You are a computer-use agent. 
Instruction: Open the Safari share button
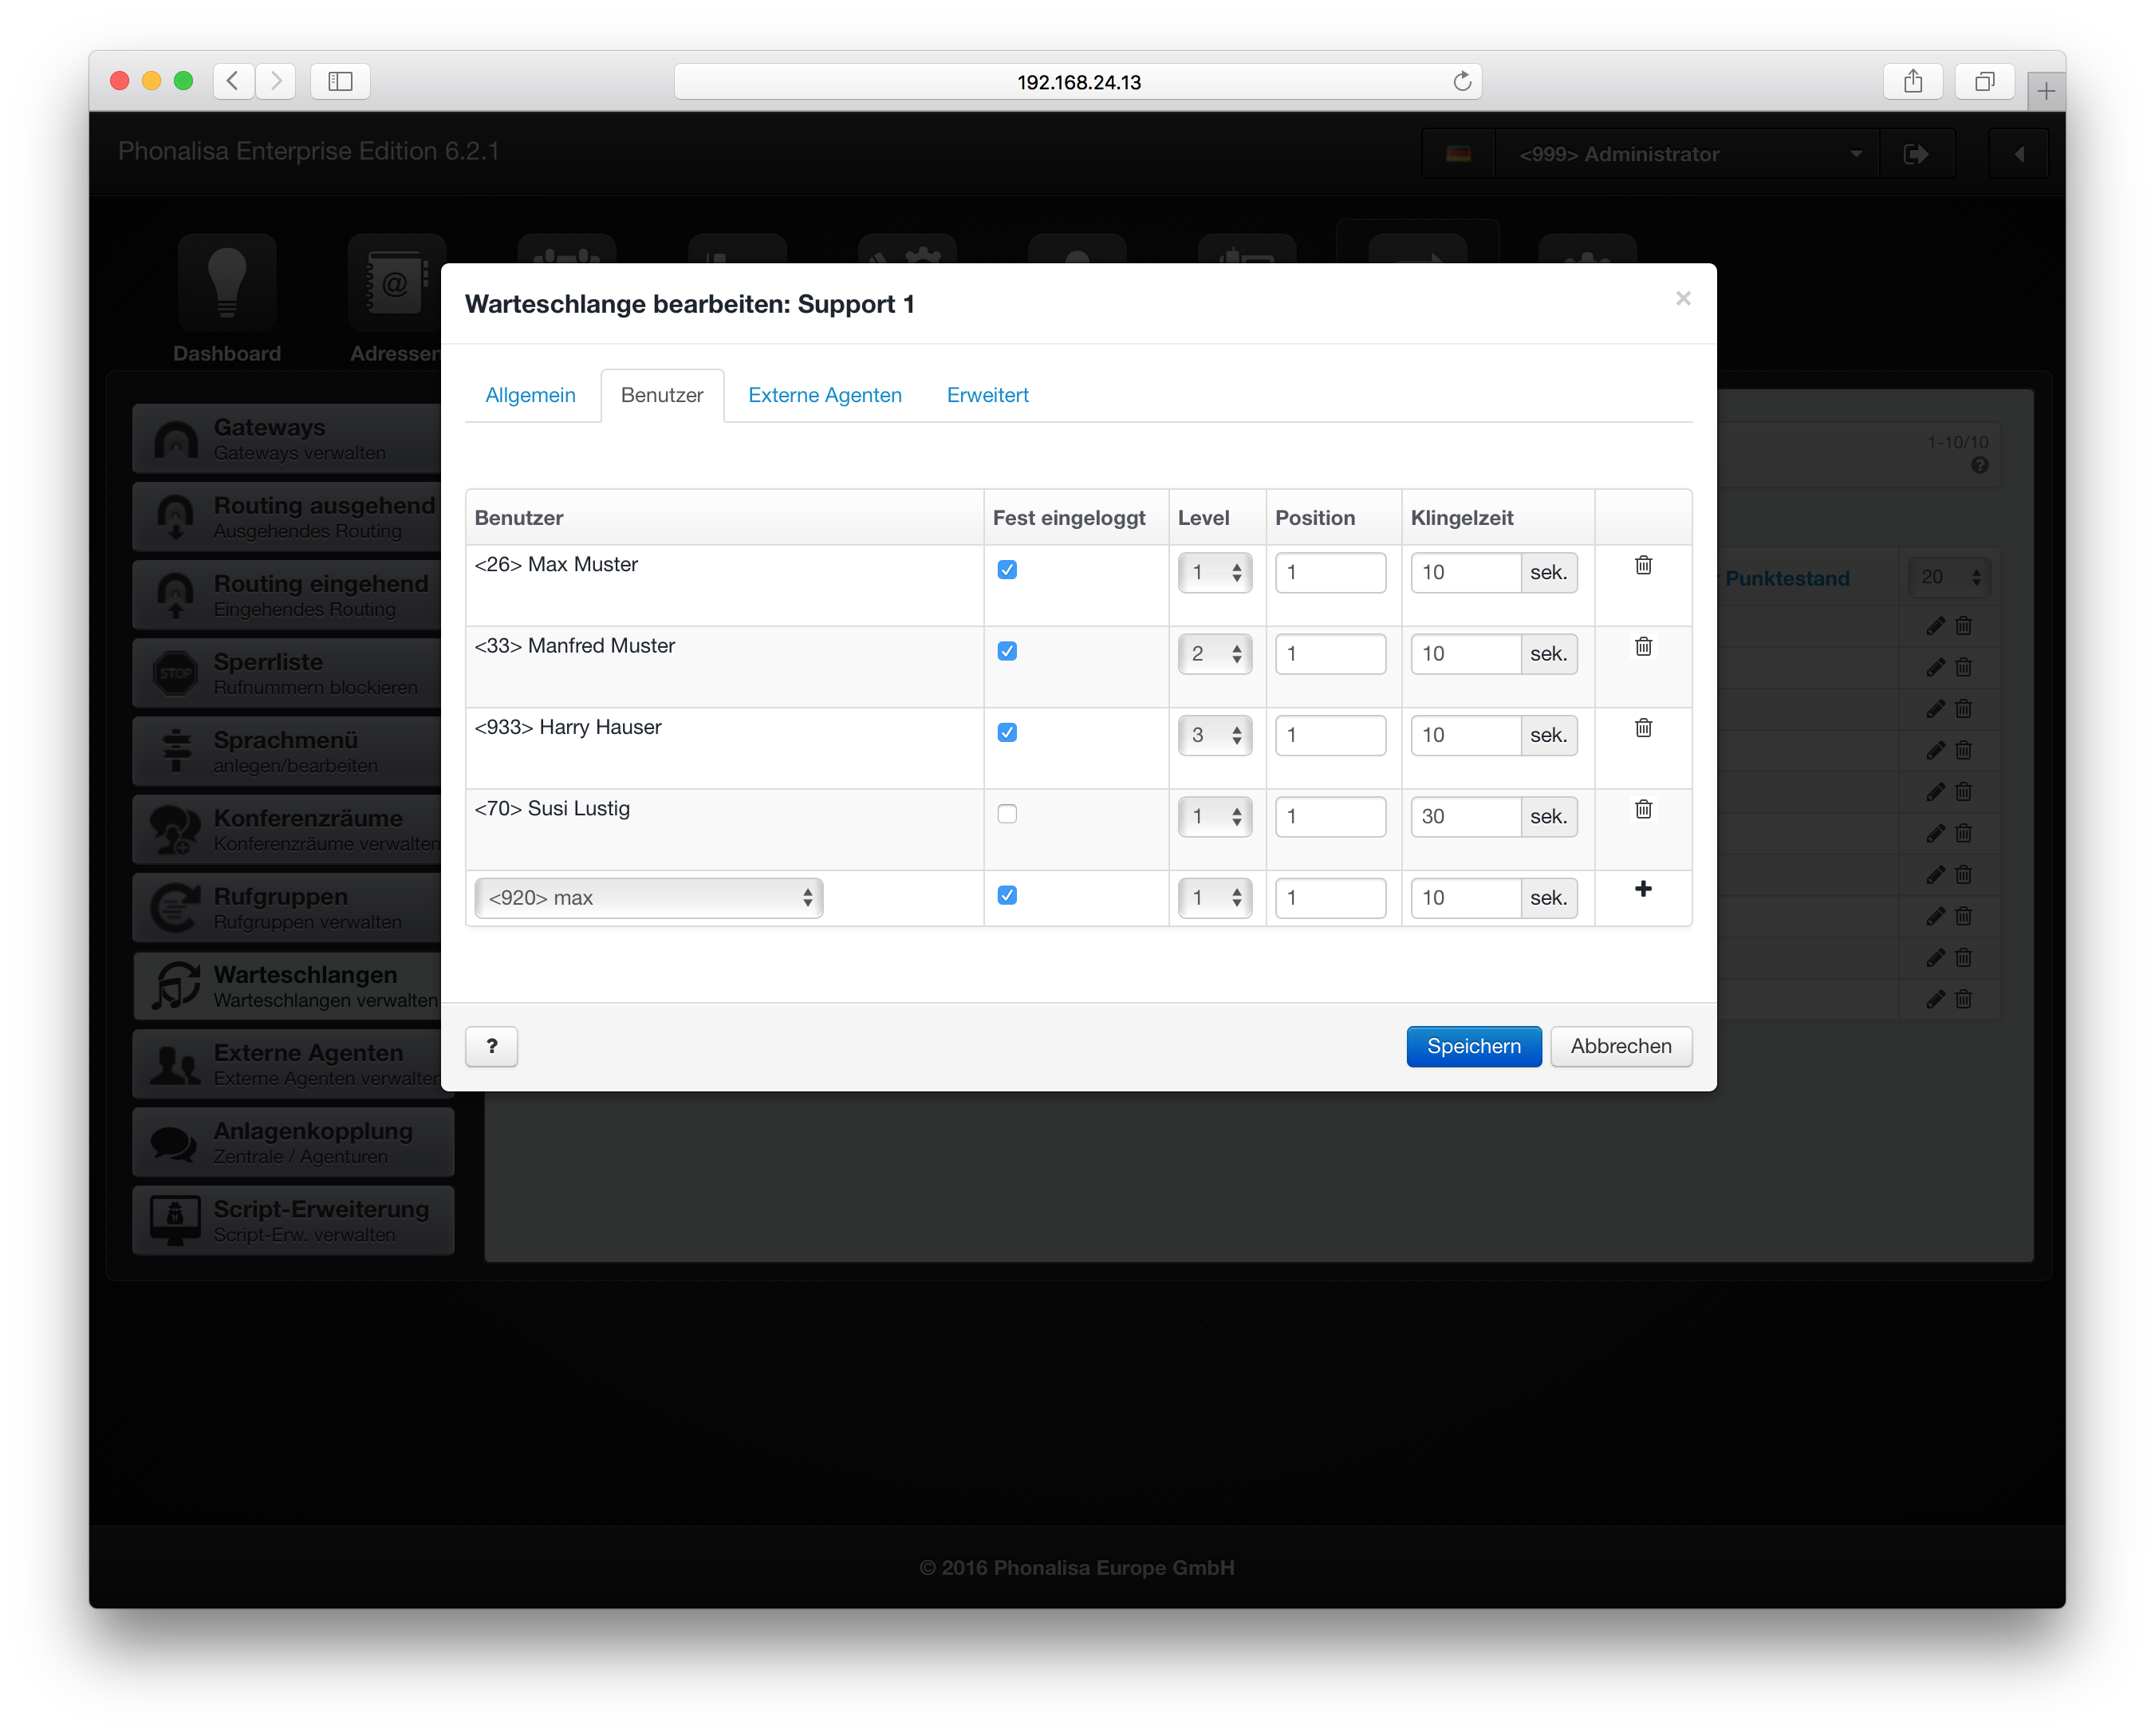pos(1913,81)
